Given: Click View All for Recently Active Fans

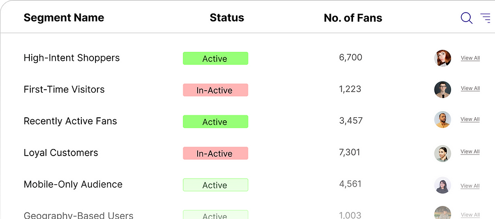Looking at the screenshot, I should (470, 119).
